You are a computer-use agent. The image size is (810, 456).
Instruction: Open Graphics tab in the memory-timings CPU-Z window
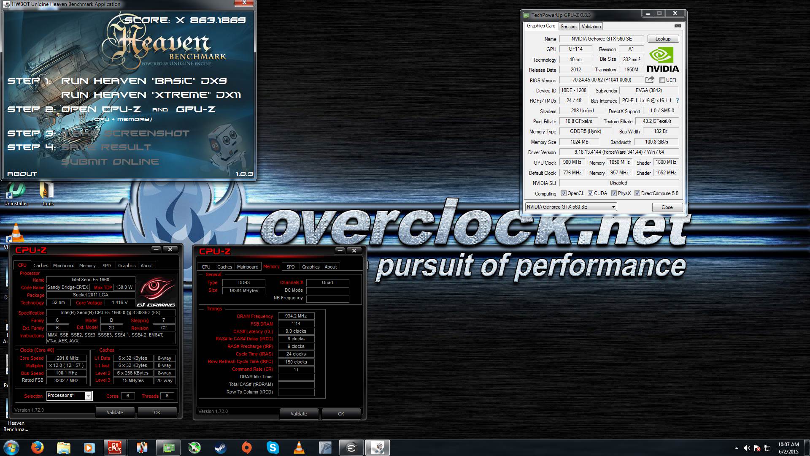(311, 267)
